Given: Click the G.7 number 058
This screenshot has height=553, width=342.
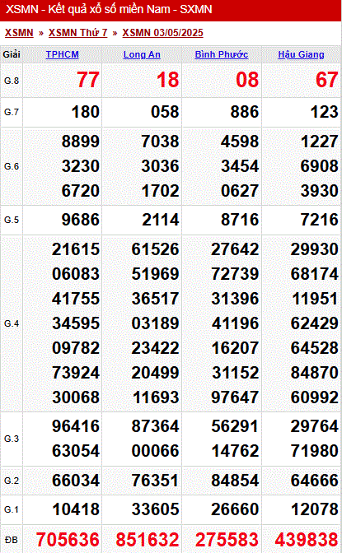Looking at the screenshot, I should (x=165, y=112).
